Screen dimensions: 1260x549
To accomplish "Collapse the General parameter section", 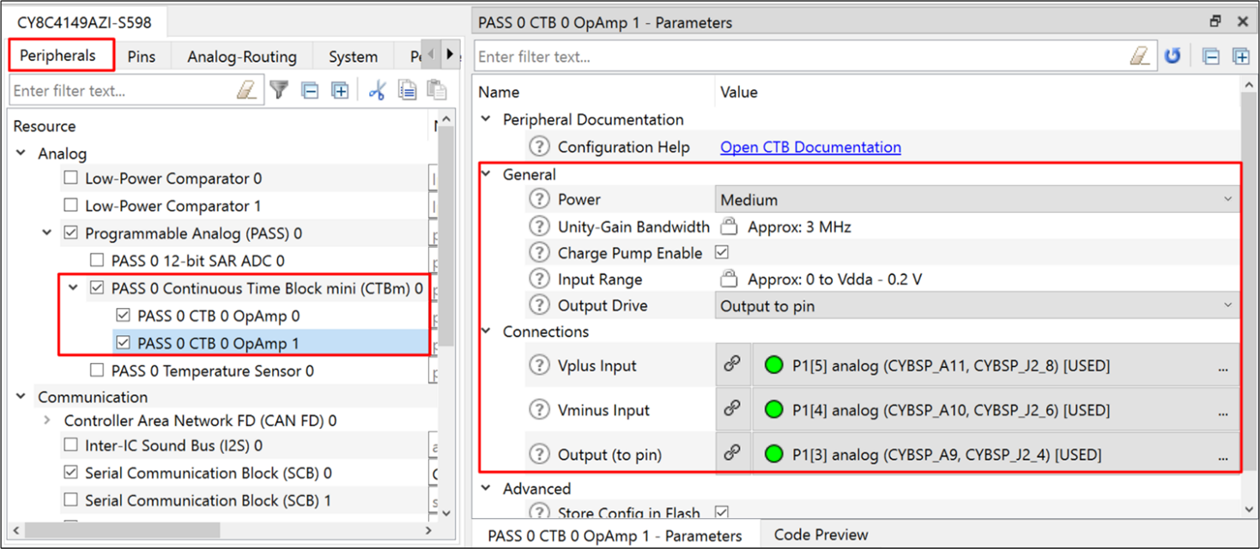I will point(486,174).
